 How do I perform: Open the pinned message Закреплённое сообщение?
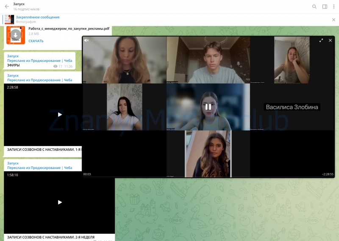point(37,17)
